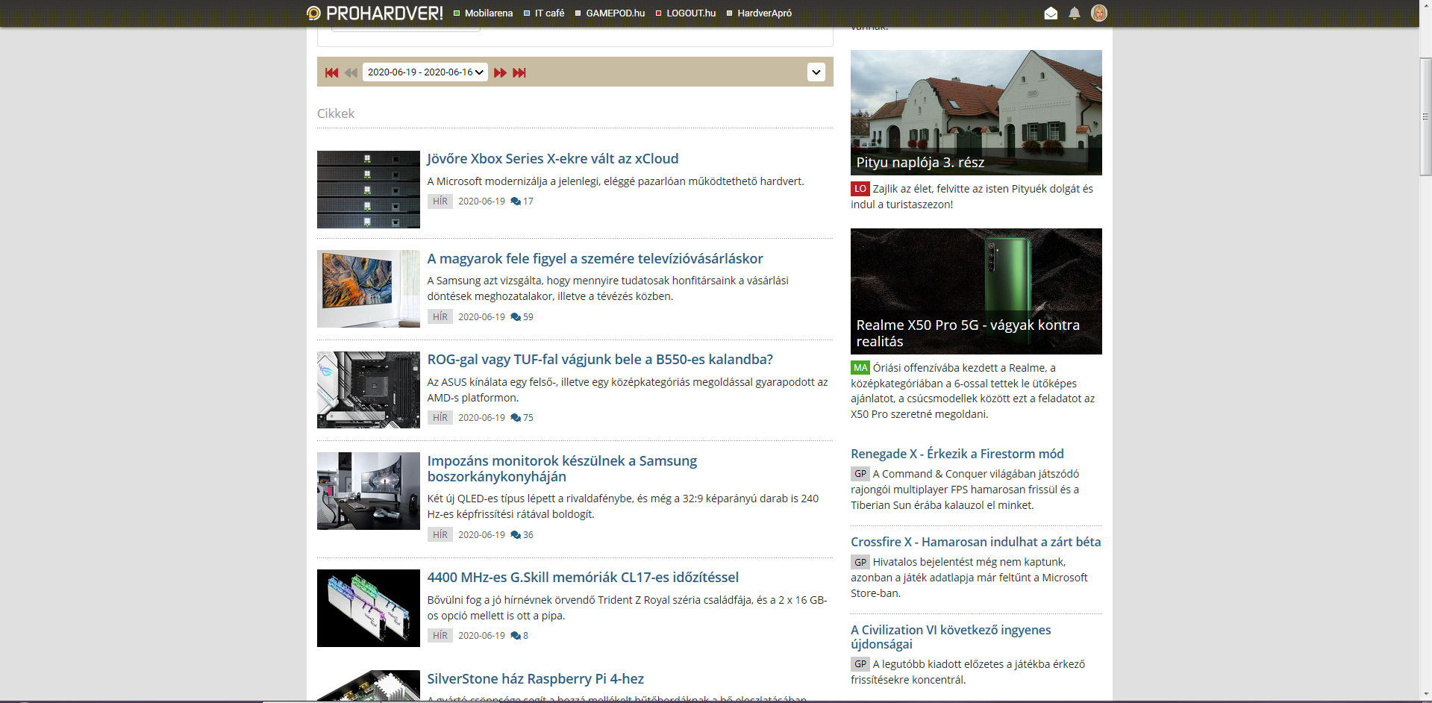
Task: Open comments icon for the television buying article
Action: pyautogui.click(x=516, y=317)
